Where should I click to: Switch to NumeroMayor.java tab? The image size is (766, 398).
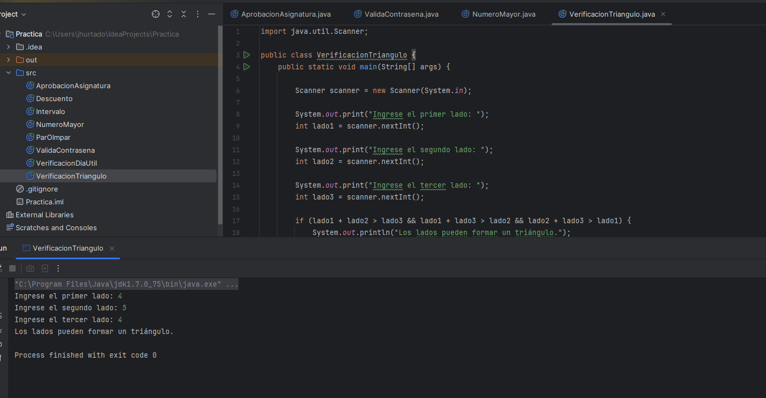click(499, 14)
